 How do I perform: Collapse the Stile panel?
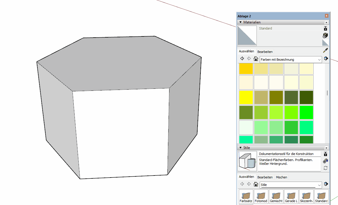(241, 148)
